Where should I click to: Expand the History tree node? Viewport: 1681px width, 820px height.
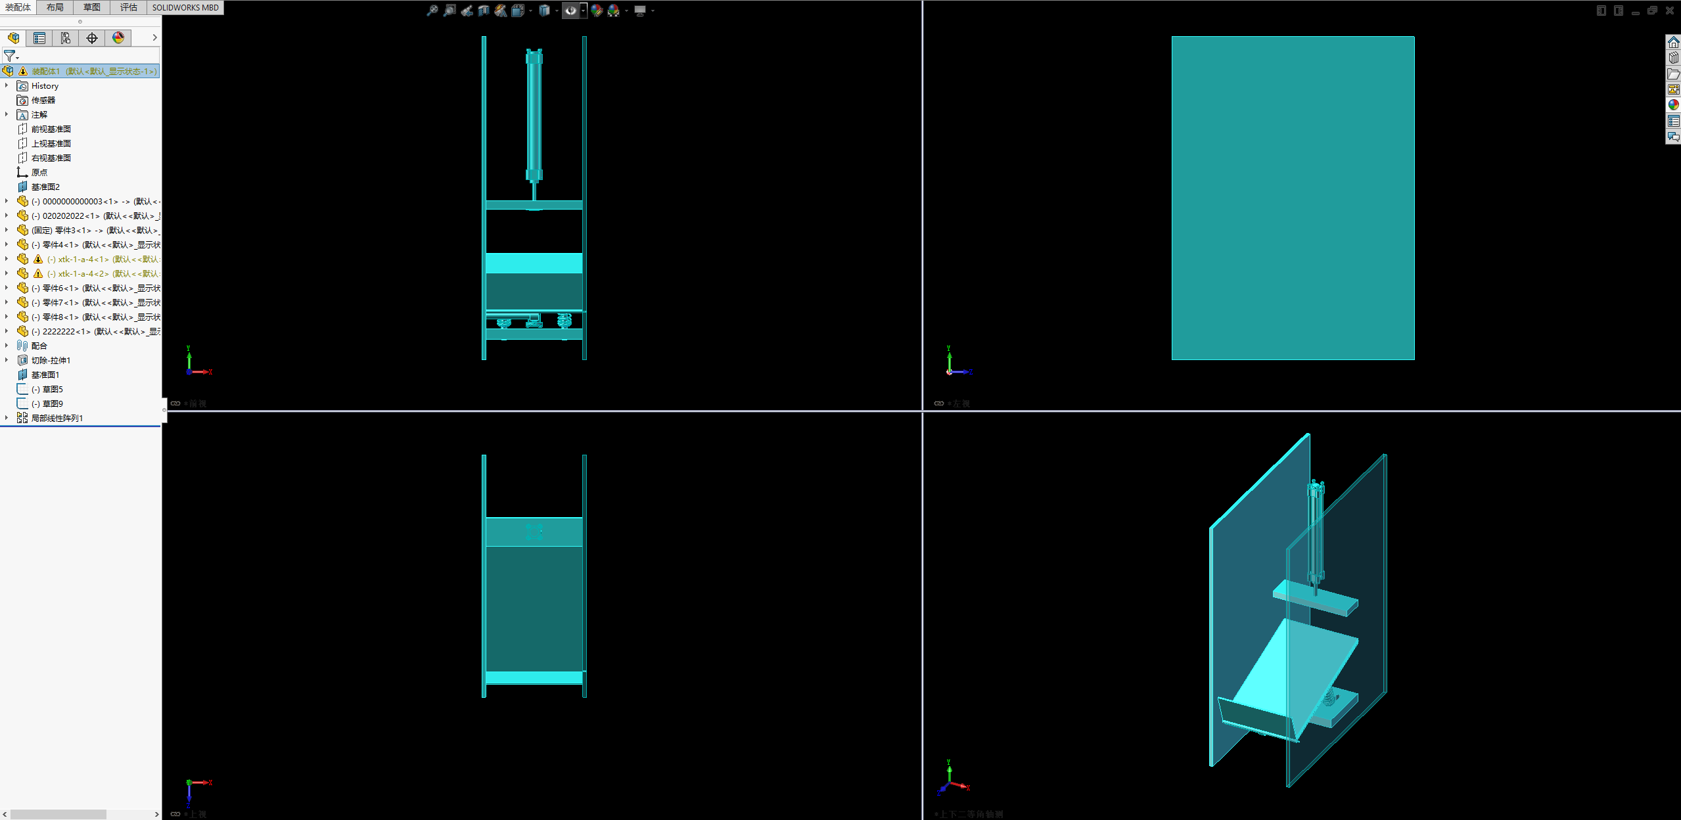(7, 85)
